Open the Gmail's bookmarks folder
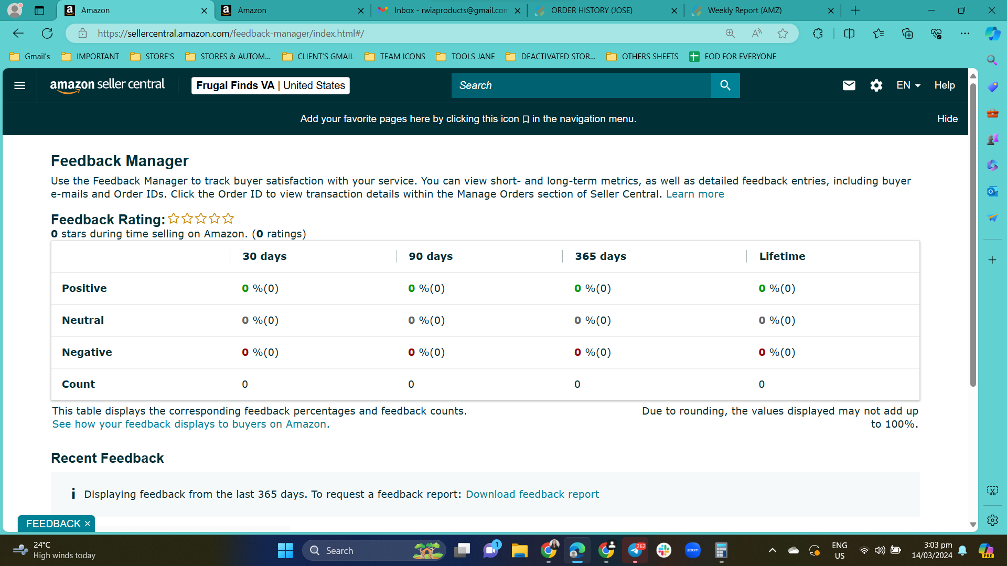The width and height of the screenshot is (1007, 566). coord(30,57)
